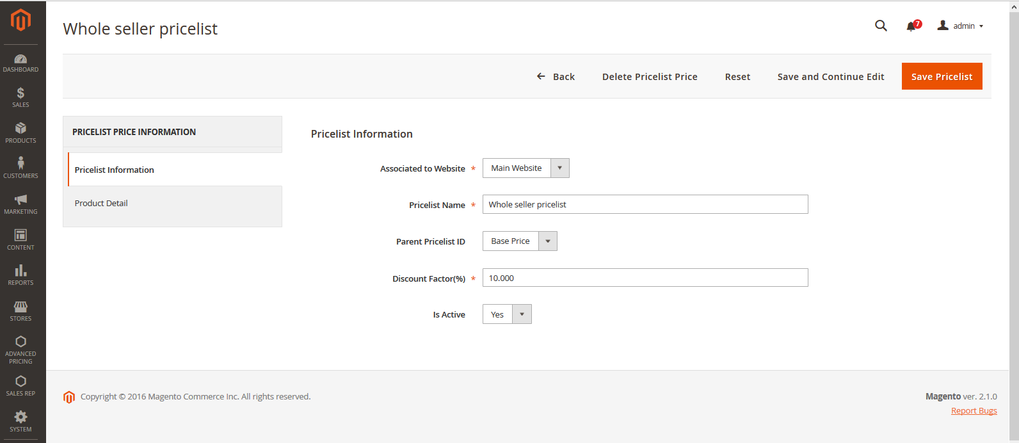Click the Back arrow icon
The image size is (1019, 443).
point(541,76)
